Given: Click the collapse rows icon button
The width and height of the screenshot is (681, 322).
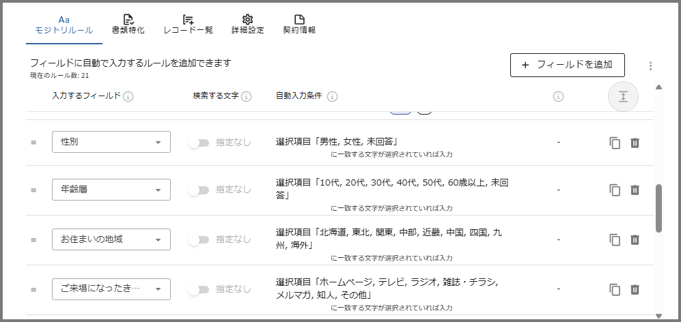Looking at the screenshot, I should (x=623, y=97).
